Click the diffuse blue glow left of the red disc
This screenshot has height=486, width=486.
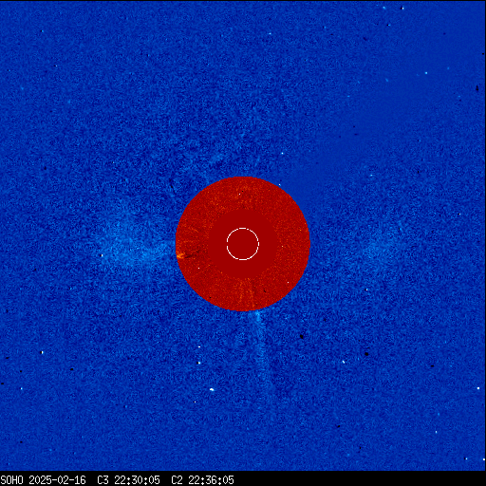(x=133, y=244)
